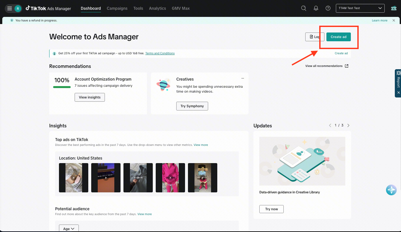Viewport: 401px width, 232px height.
Task: Play the pink outfit ad thumbnail
Action: (170, 178)
